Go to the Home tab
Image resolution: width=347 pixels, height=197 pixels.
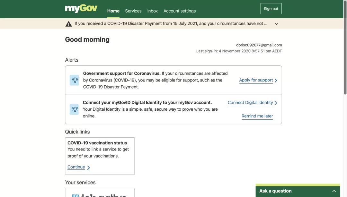(113, 11)
